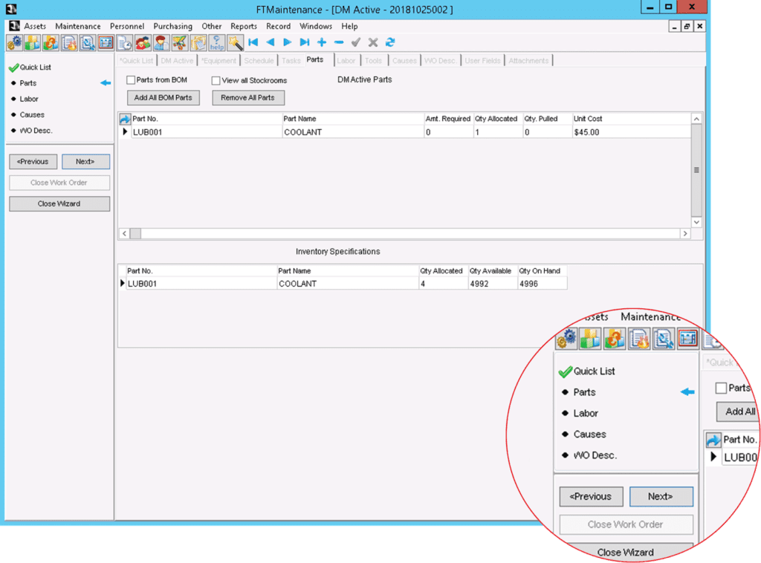
Task: Tick the View all Stockrooms checkbox
Action: (x=216, y=80)
